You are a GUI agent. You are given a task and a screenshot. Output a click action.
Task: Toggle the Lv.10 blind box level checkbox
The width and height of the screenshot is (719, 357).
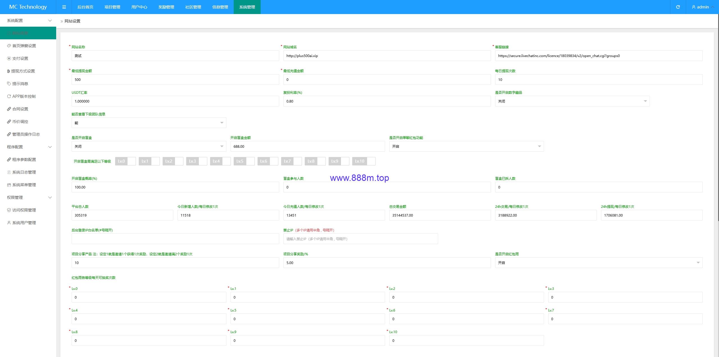[x=364, y=161]
